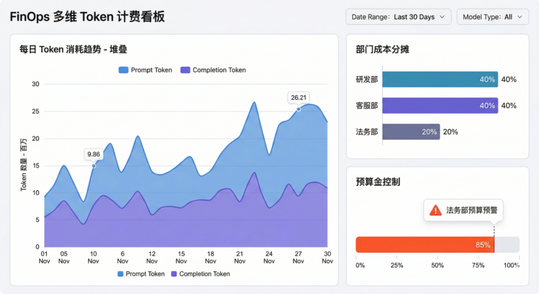Toggle Completion Token in bottom legend

pyautogui.click(x=201, y=274)
